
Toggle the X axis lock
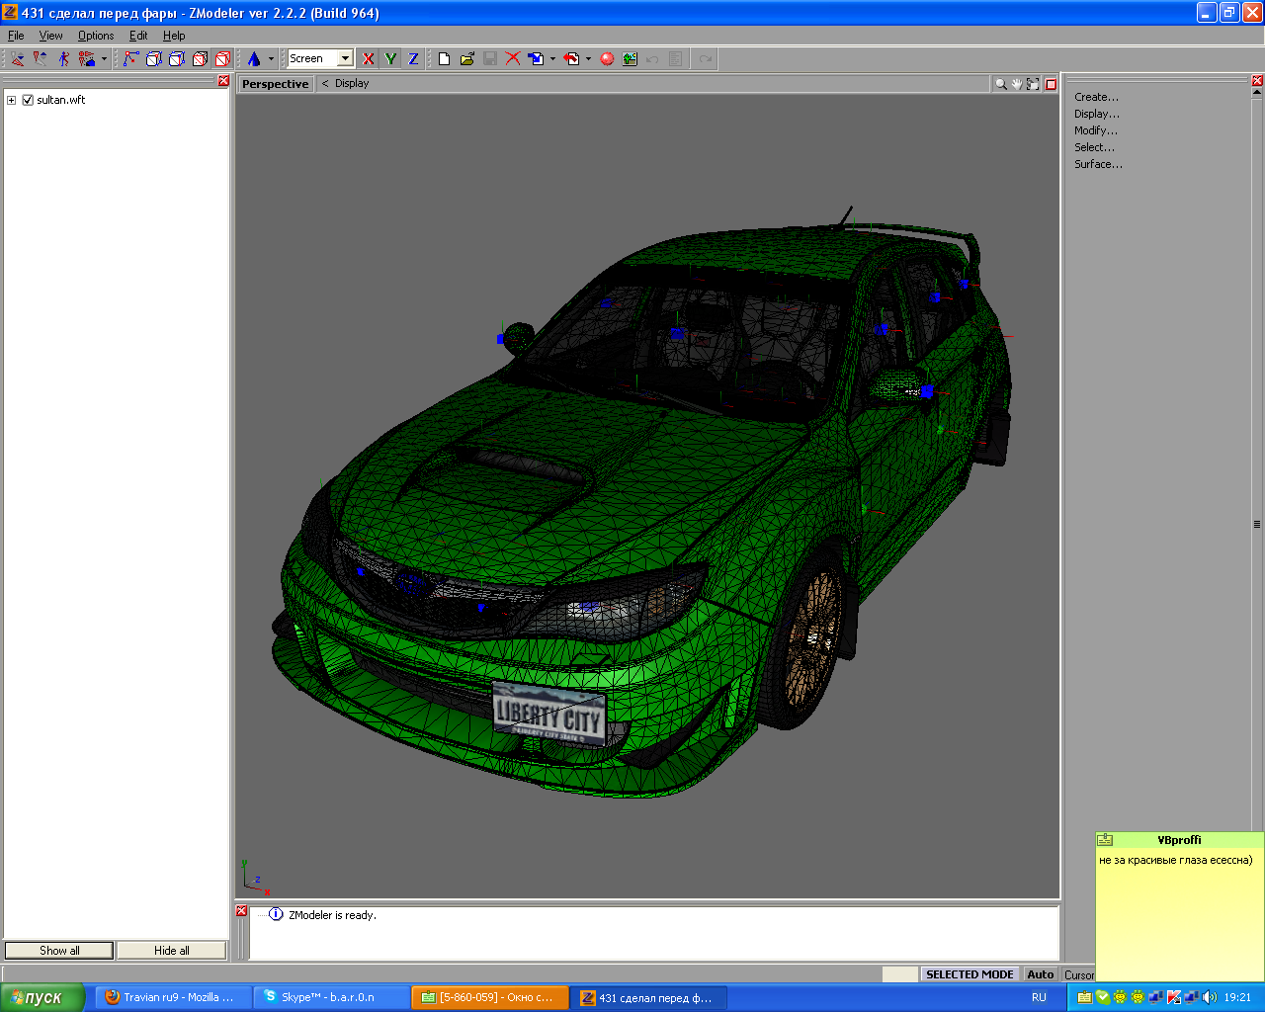click(x=369, y=59)
